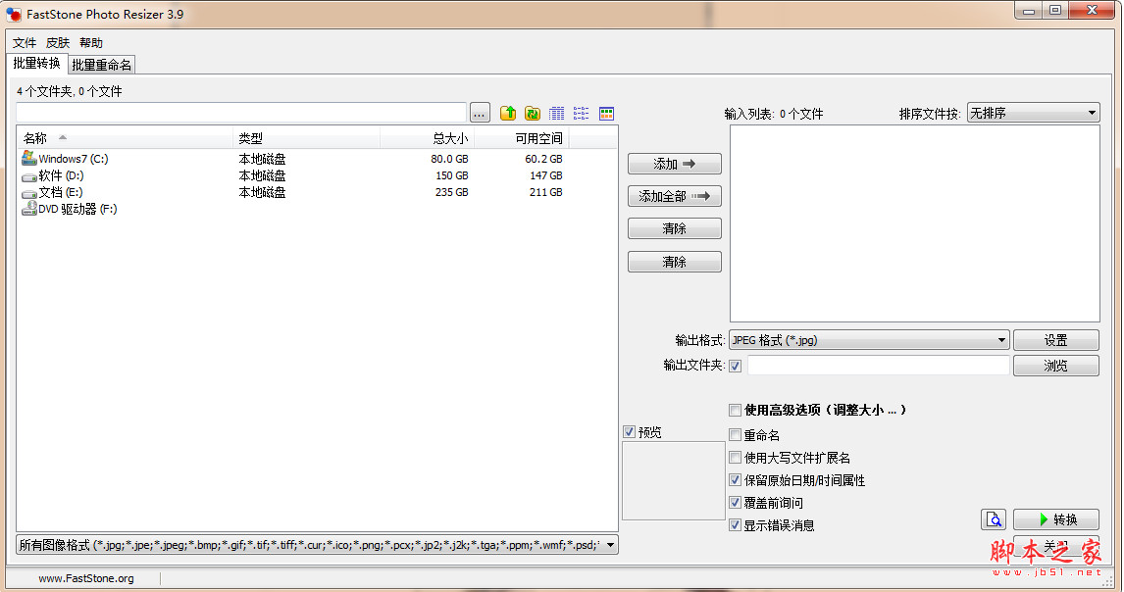Click 本地磁盘 type in Windows7 row

click(262, 159)
